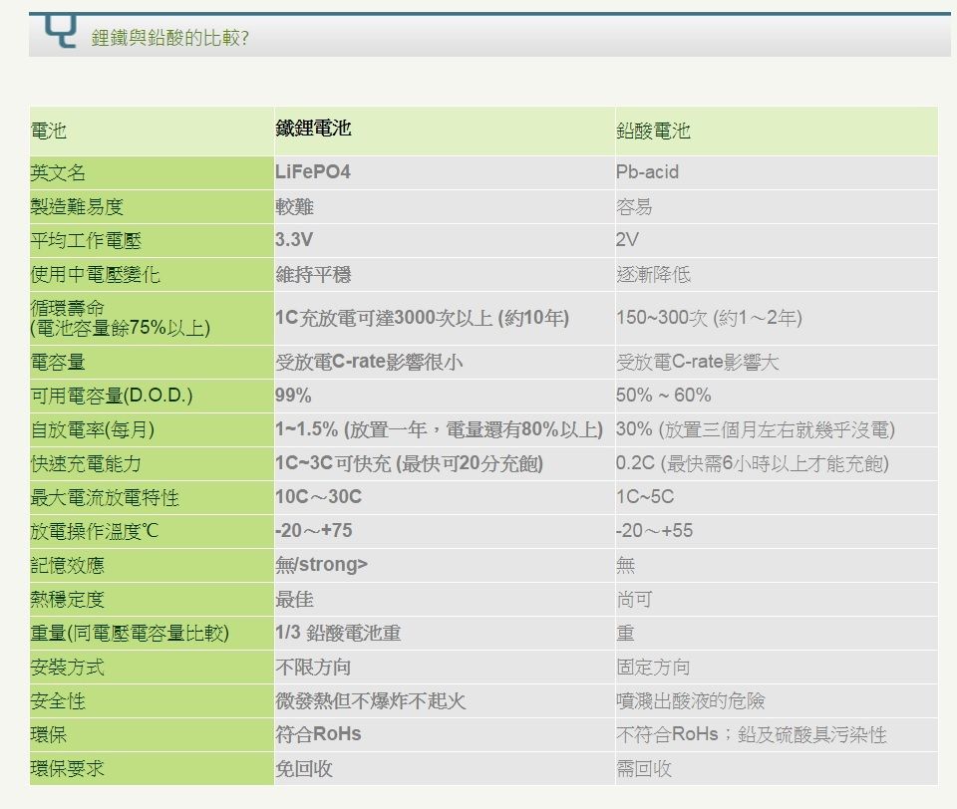Click the 3.3V average voltage cell

click(294, 240)
